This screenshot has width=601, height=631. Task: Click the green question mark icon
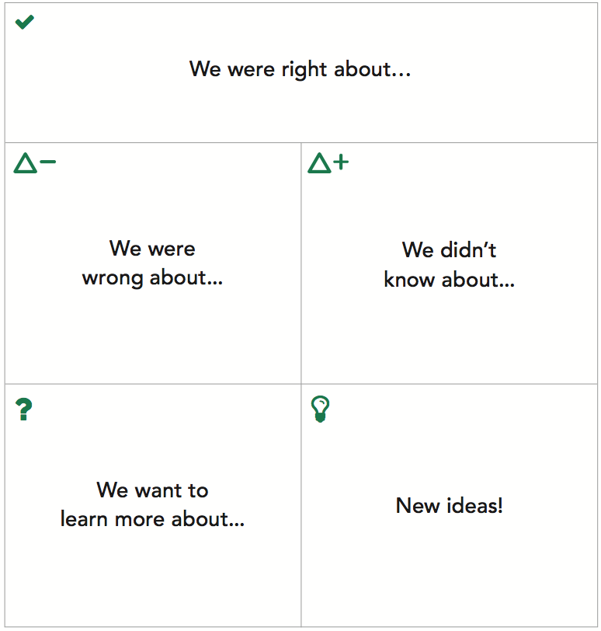click(24, 410)
